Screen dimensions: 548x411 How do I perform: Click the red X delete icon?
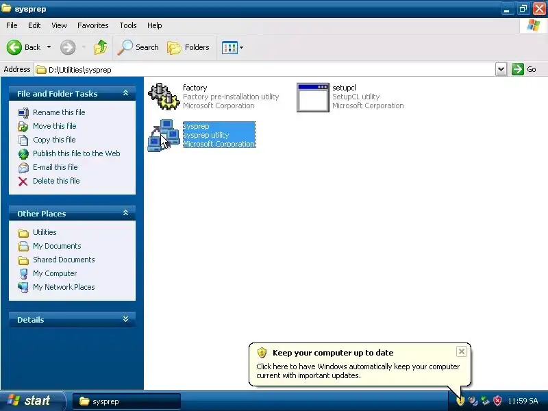pos(23,182)
